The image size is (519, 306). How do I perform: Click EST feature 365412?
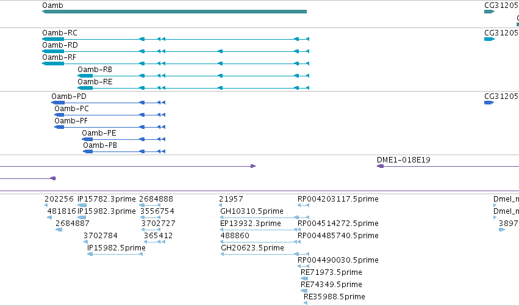158,236
